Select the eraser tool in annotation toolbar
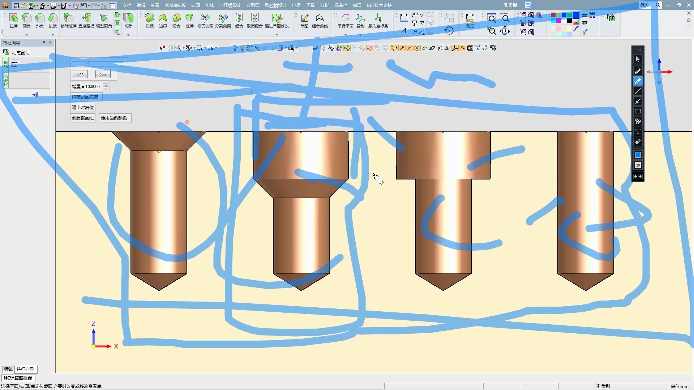This screenshot has width=694, height=390. pos(638,142)
